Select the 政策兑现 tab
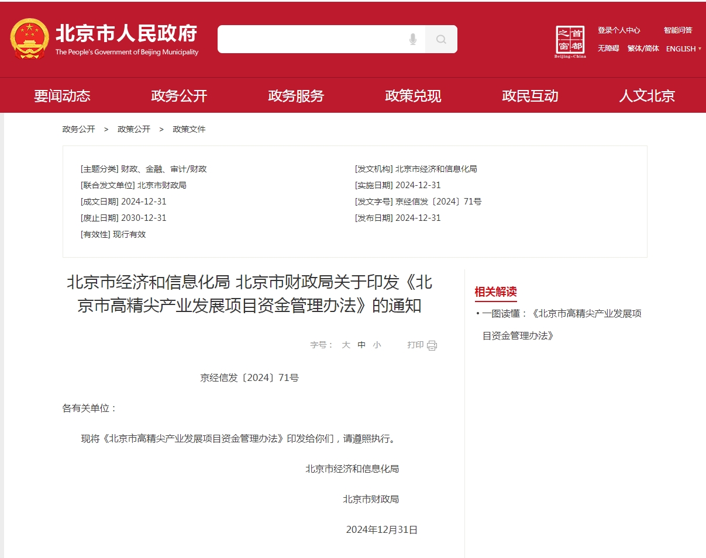 pos(412,95)
